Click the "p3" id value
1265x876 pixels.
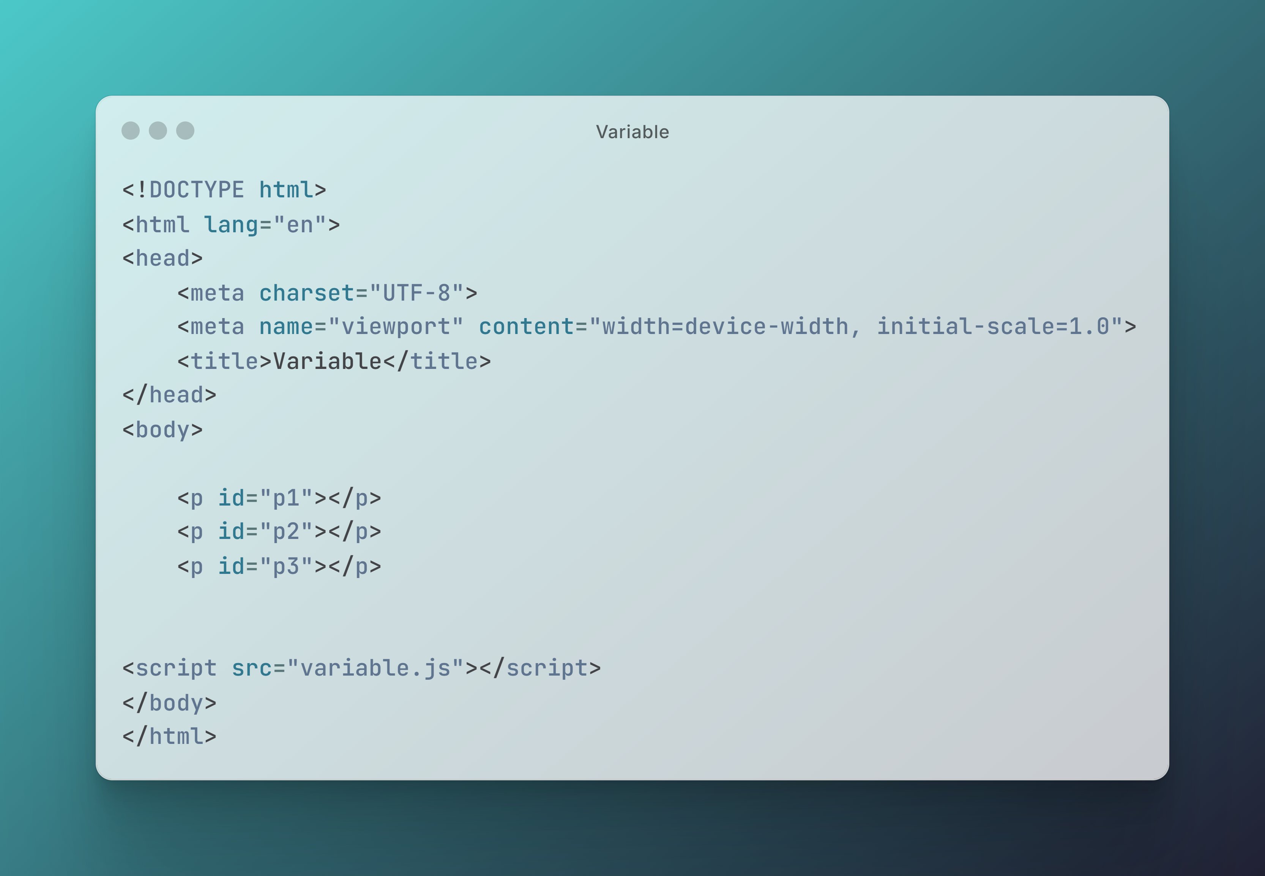pos(286,566)
